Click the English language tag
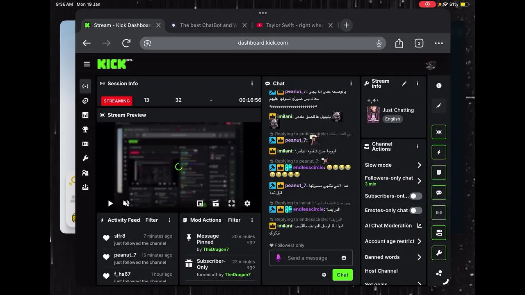The image size is (525, 295). coord(393,119)
